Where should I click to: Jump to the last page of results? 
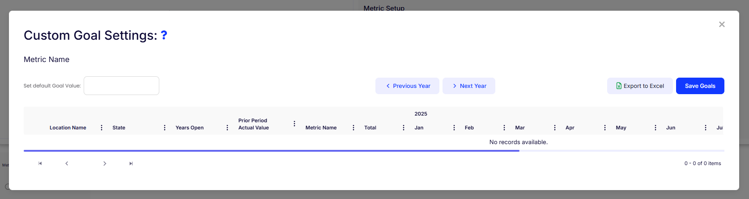(131, 163)
